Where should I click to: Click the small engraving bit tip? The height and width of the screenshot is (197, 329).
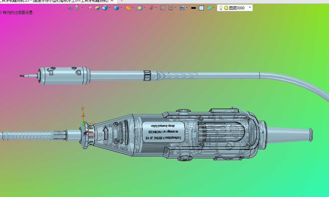click(22, 76)
